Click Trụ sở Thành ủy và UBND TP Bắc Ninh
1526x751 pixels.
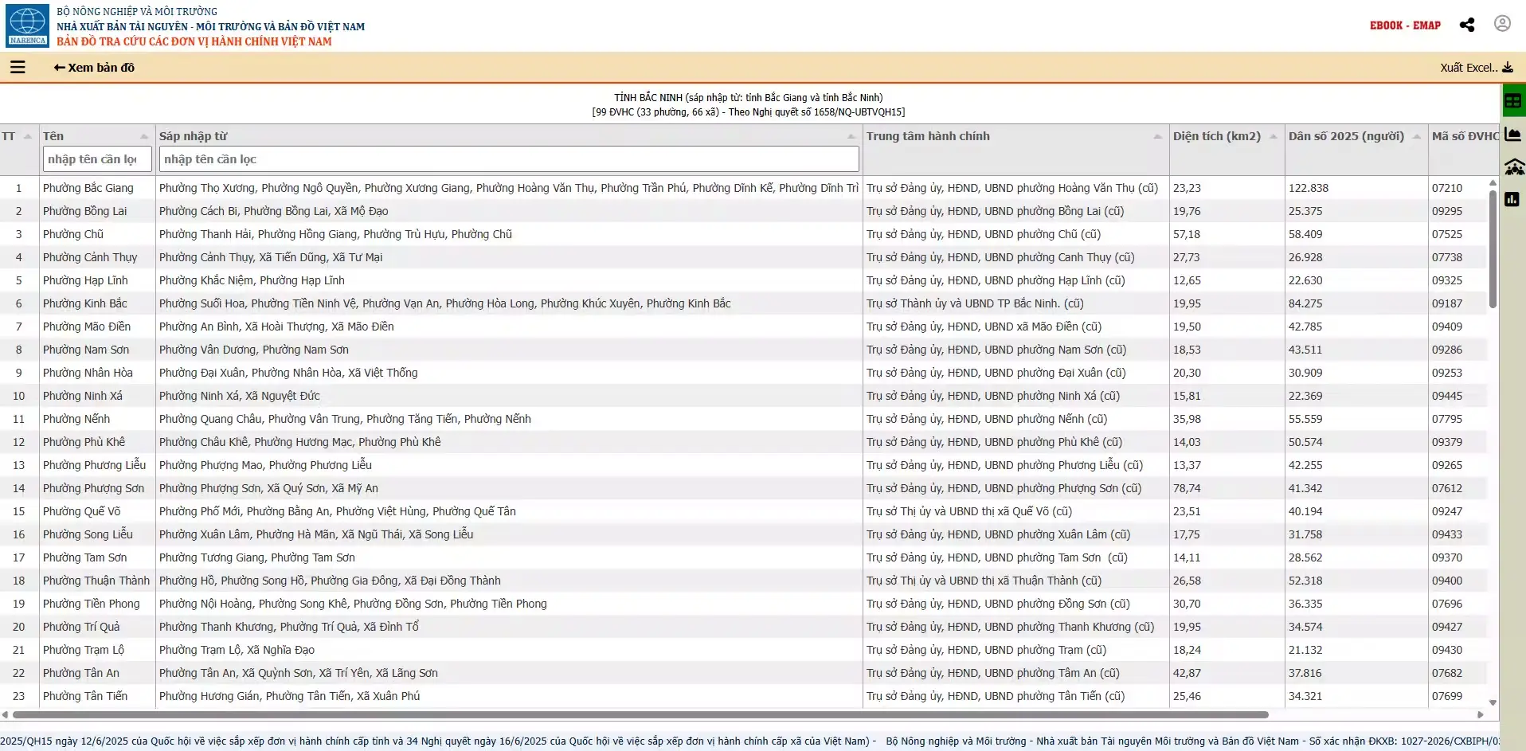click(975, 303)
